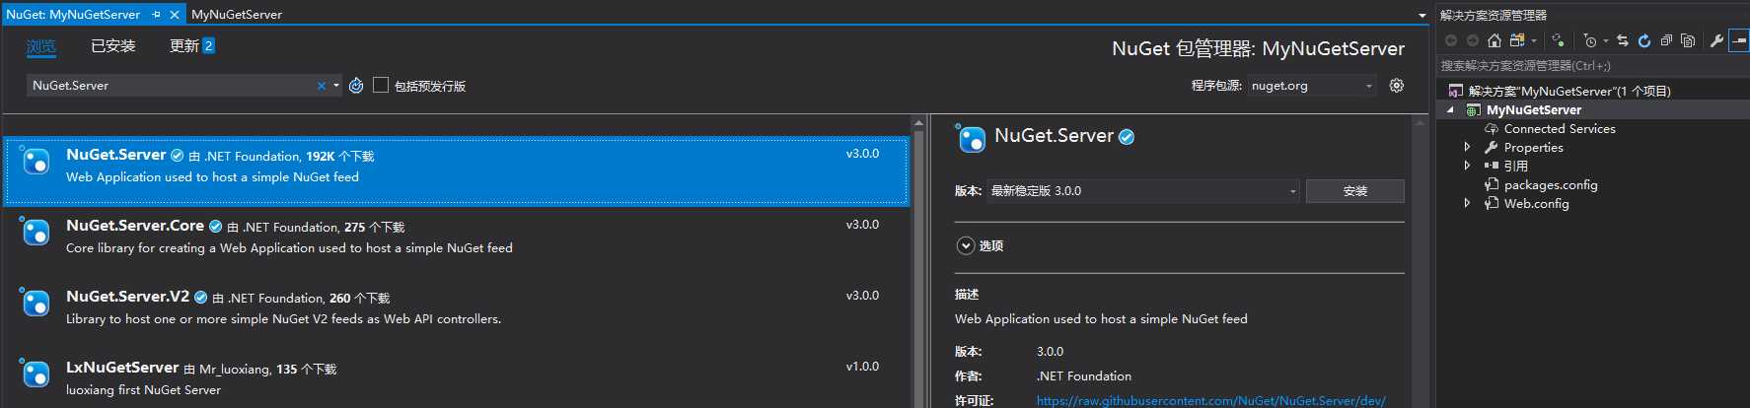Select packages.config file
The width and height of the screenshot is (1750, 408).
(1551, 185)
